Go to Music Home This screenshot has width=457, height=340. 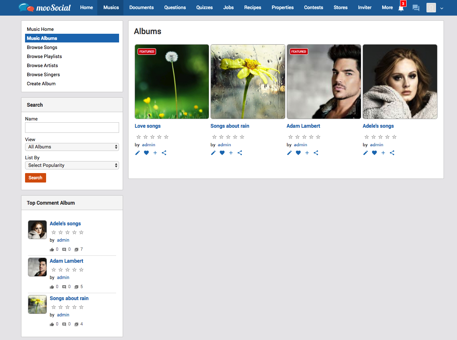(x=40, y=29)
